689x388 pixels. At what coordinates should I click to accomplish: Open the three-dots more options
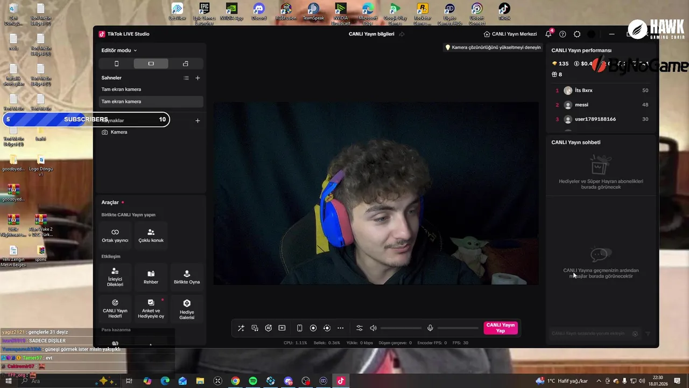[340, 328]
